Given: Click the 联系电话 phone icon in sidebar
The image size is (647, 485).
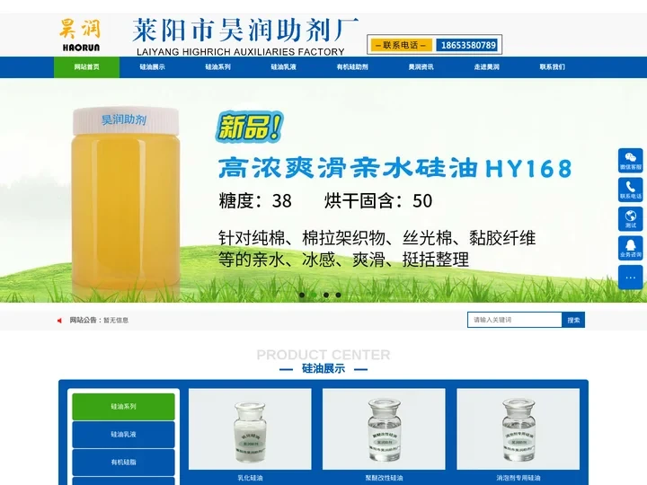Looking at the screenshot, I should tap(630, 189).
